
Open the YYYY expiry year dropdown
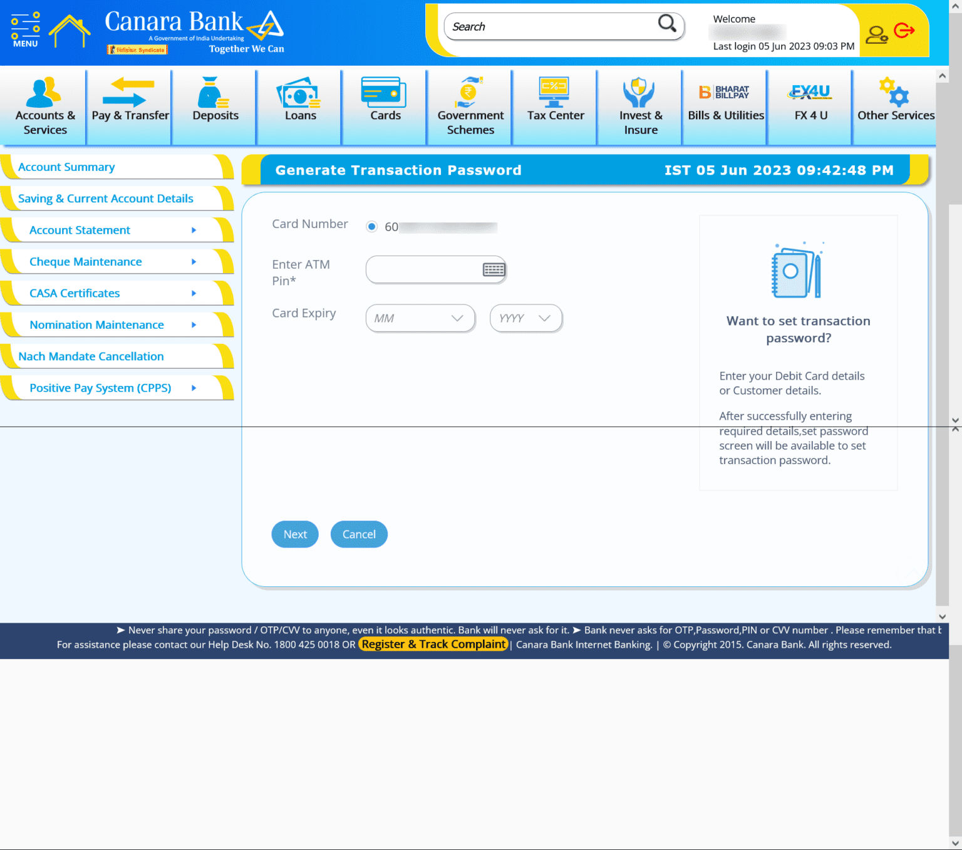pos(525,318)
